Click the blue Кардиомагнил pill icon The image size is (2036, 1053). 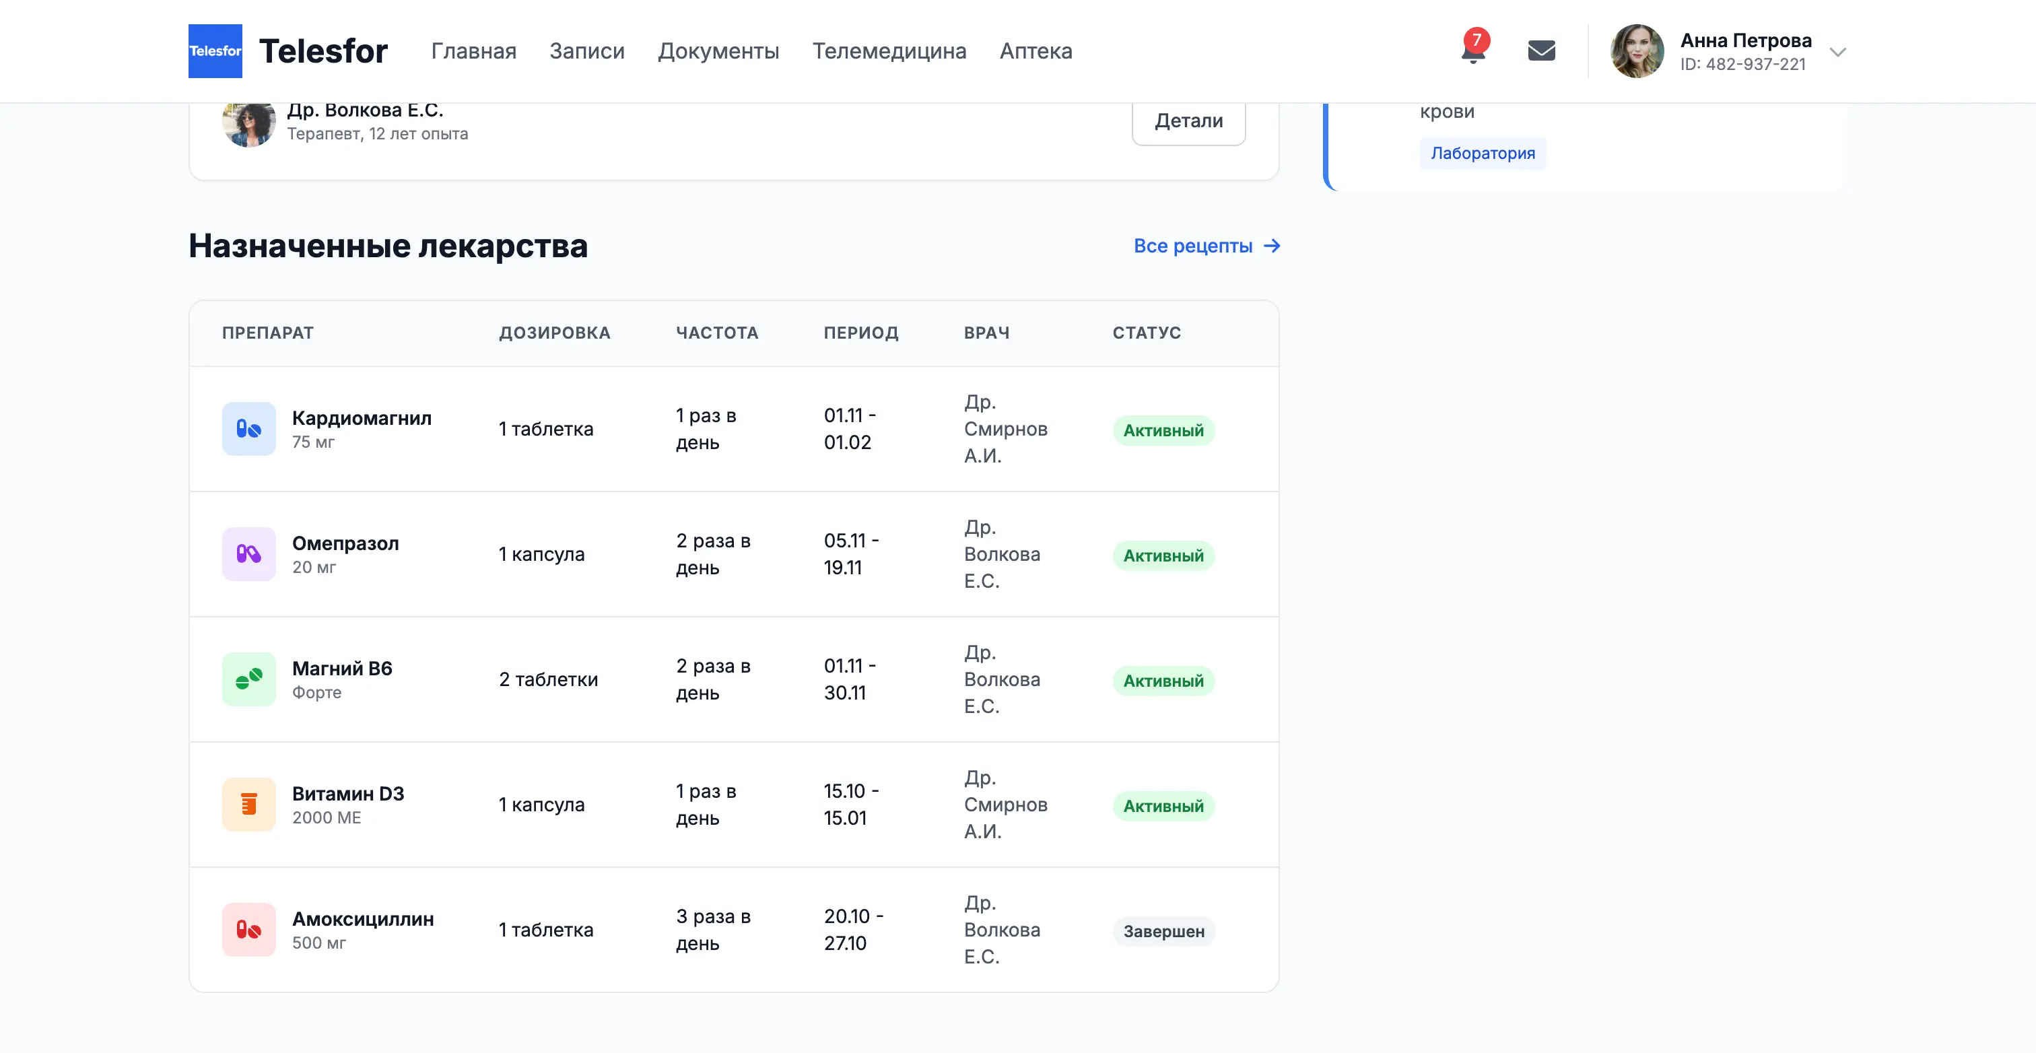point(249,428)
